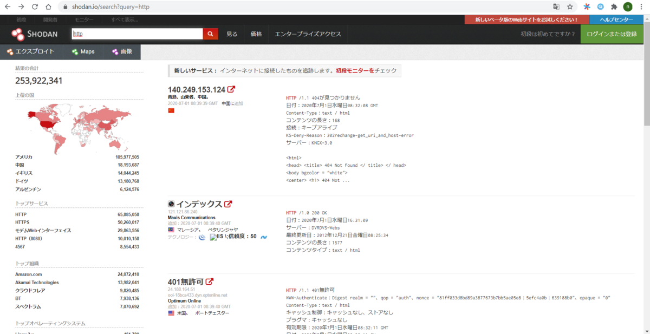
Task: Click the Shodan logo
Action: pos(34,34)
